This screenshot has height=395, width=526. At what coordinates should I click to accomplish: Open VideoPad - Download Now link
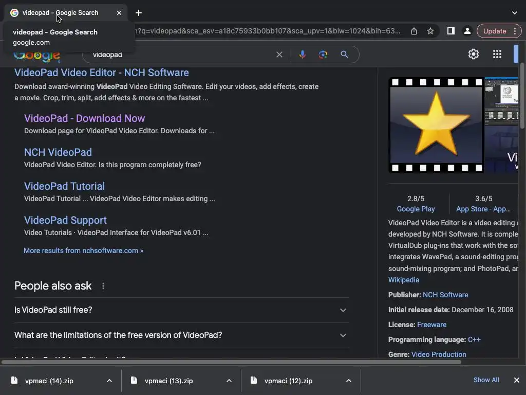(x=85, y=118)
